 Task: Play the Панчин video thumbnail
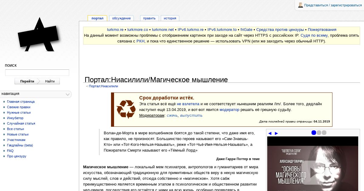pos(313,173)
